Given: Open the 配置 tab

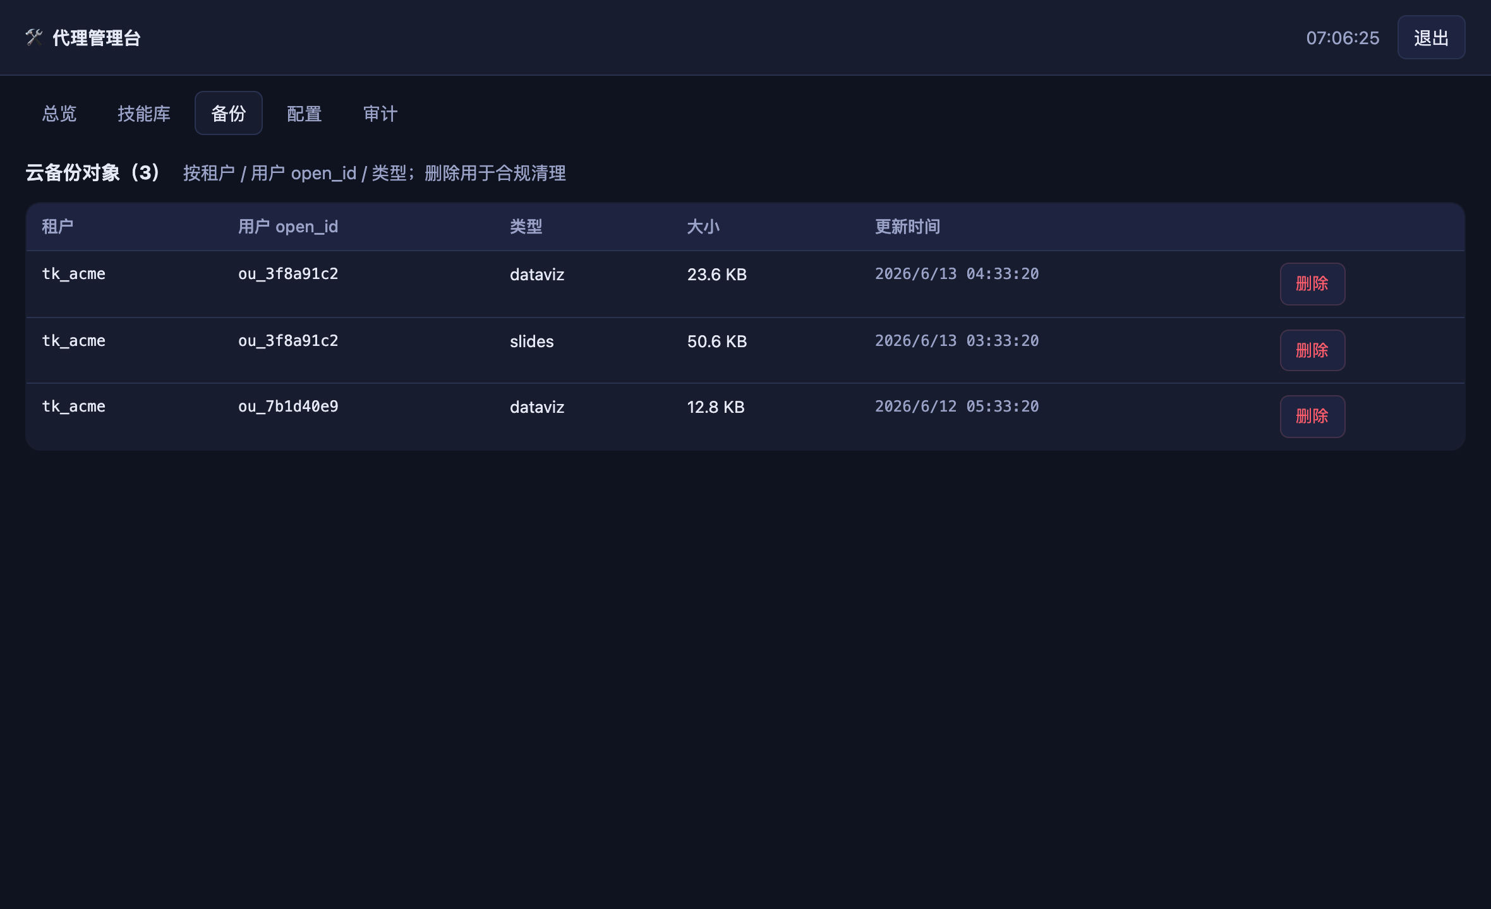Looking at the screenshot, I should [x=305, y=114].
